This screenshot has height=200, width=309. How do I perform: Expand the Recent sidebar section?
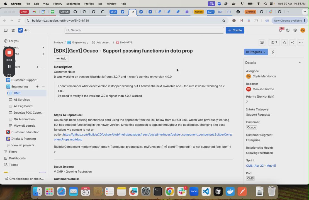(43, 47)
